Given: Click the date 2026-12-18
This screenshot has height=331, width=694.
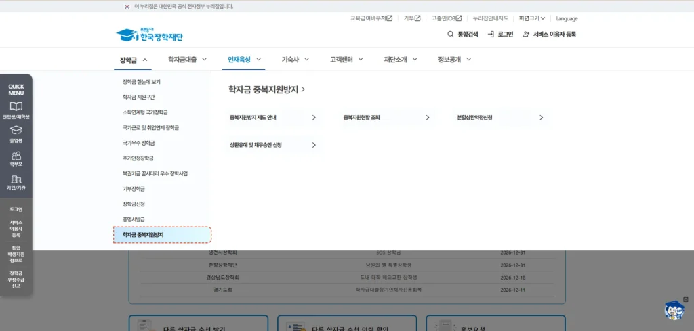Looking at the screenshot, I should [x=512, y=277].
